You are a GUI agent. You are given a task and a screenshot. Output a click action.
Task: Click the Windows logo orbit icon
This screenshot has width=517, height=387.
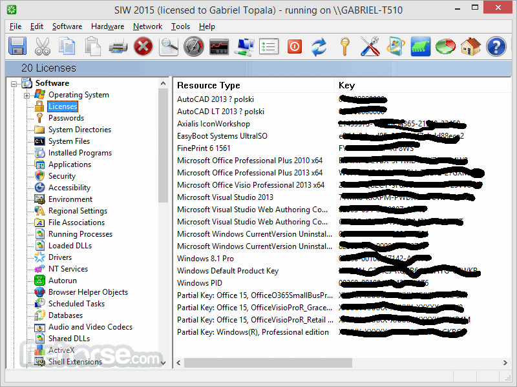click(x=396, y=46)
